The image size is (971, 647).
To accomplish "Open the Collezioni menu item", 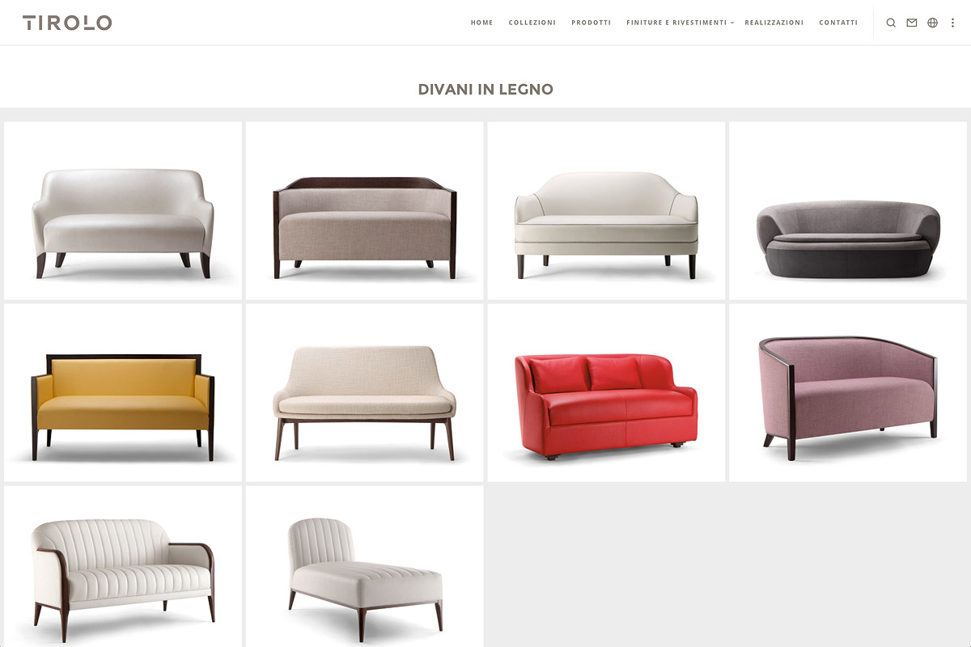I will tap(532, 23).
